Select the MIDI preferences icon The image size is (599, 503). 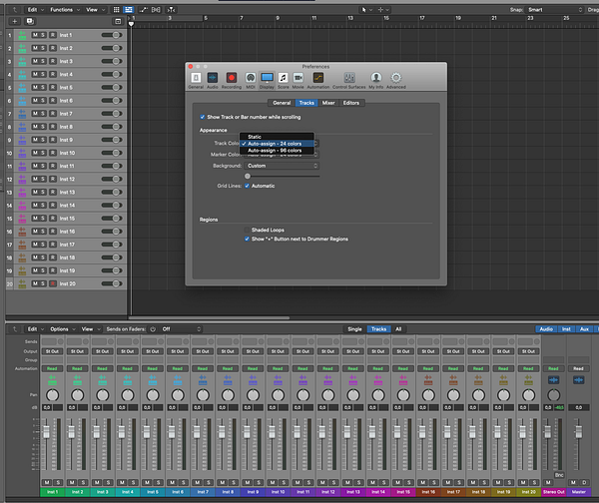pos(250,79)
